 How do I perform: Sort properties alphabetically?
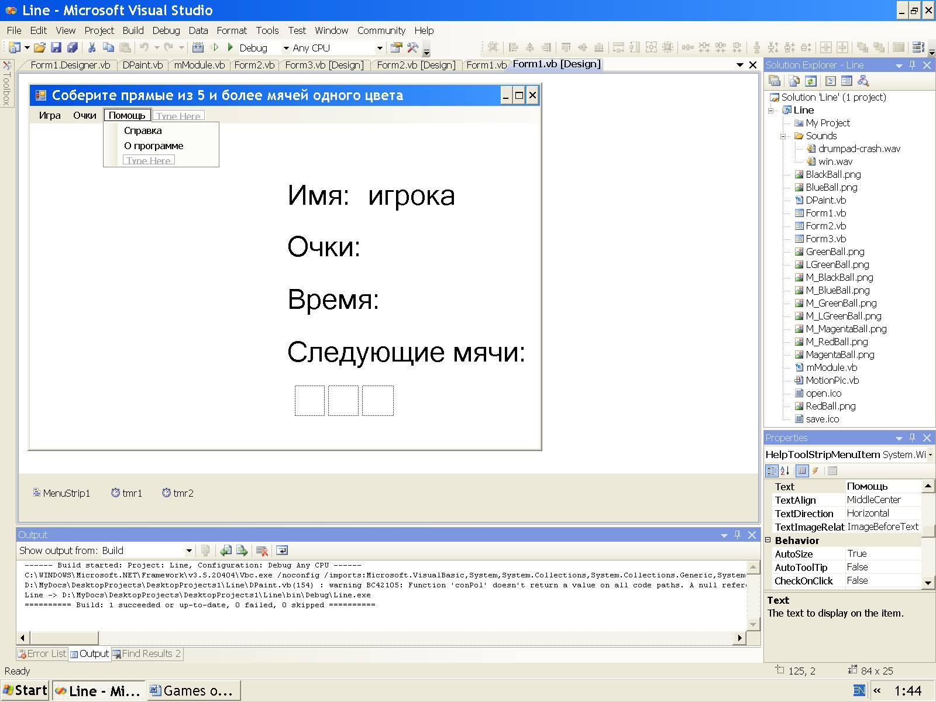point(785,471)
